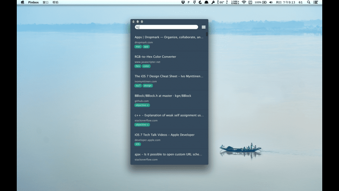339x191 pixels.
Task: Select the ios7 tag
Action: click(138, 86)
